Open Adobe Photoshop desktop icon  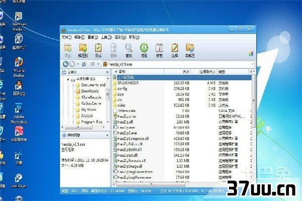point(19,114)
